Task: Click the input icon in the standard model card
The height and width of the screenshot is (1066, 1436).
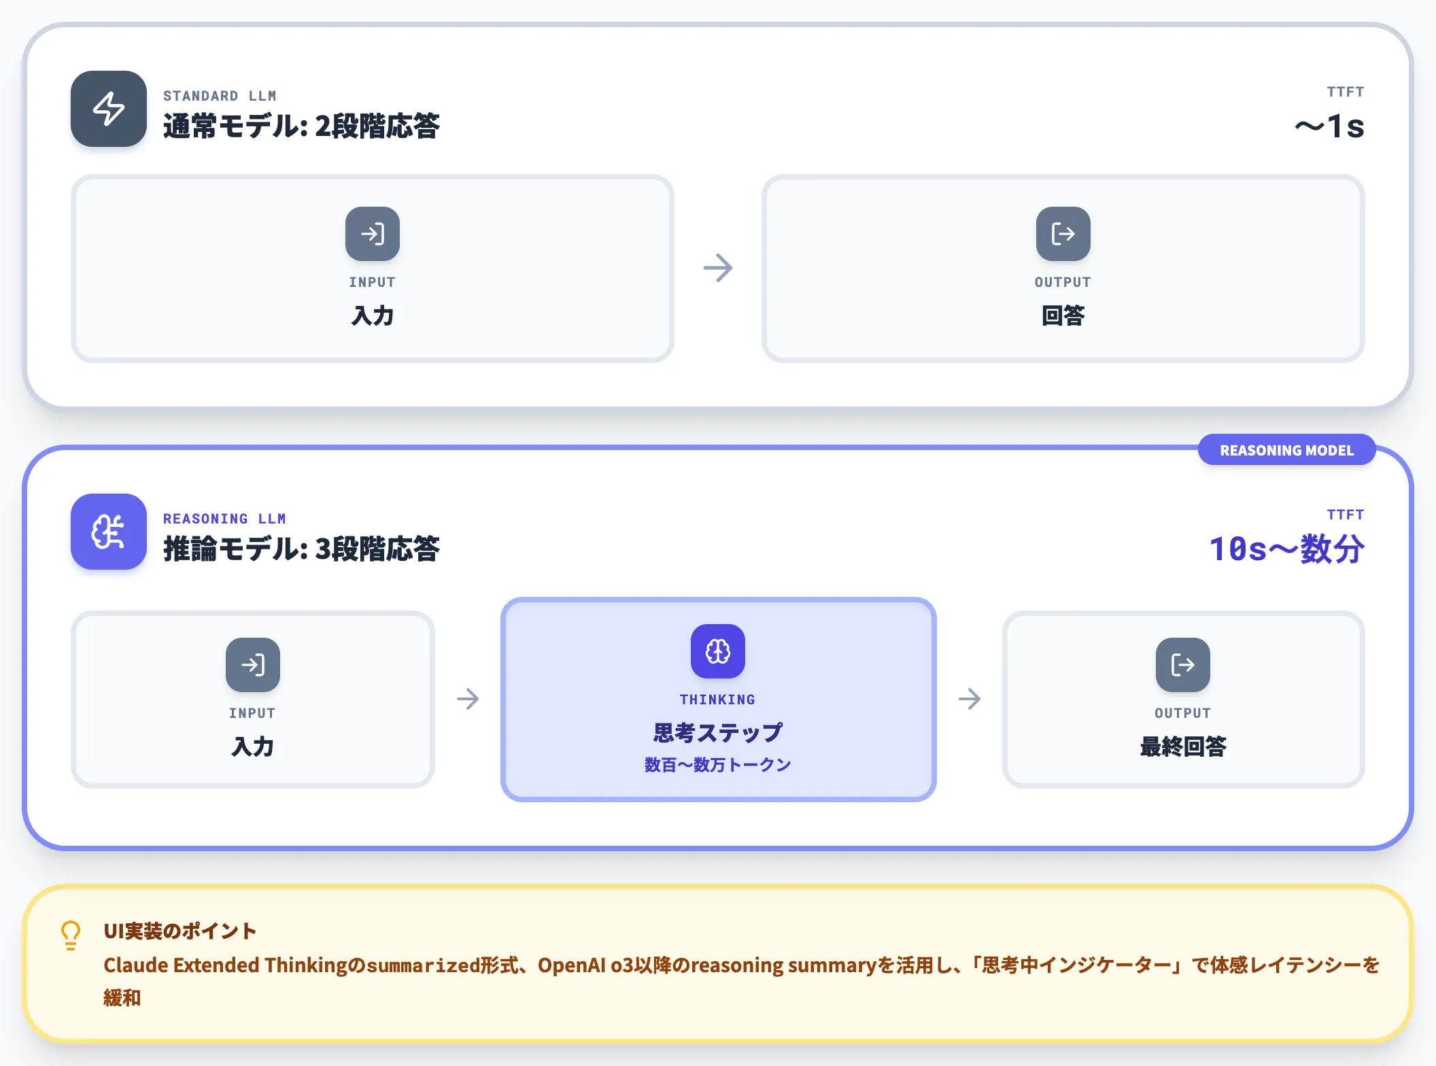Action: [373, 234]
